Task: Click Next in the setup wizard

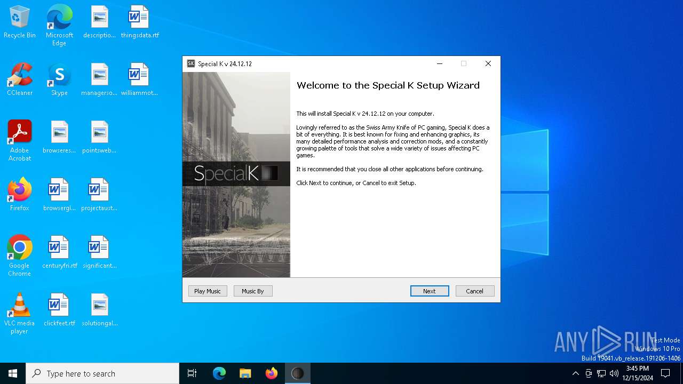Action: (430, 291)
